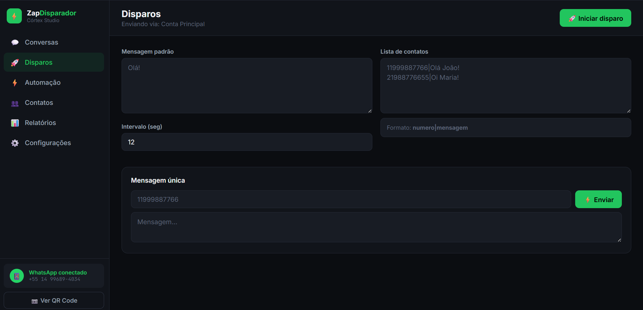The height and width of the screenshot is (310, 643).
Task: Click the Automação lightning bolt icon
Action: point(15,82)
